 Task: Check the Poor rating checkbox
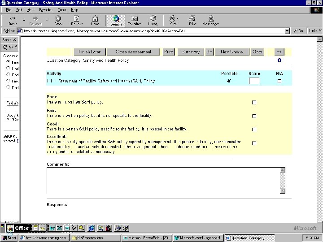point(254,103)
